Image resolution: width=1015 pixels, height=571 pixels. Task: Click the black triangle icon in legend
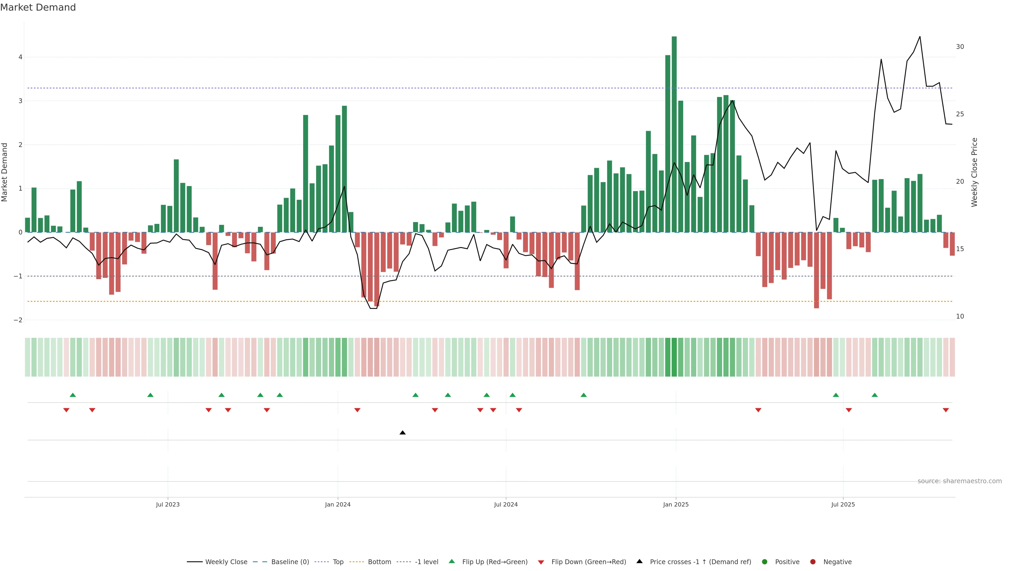click(x=639, y=561)
